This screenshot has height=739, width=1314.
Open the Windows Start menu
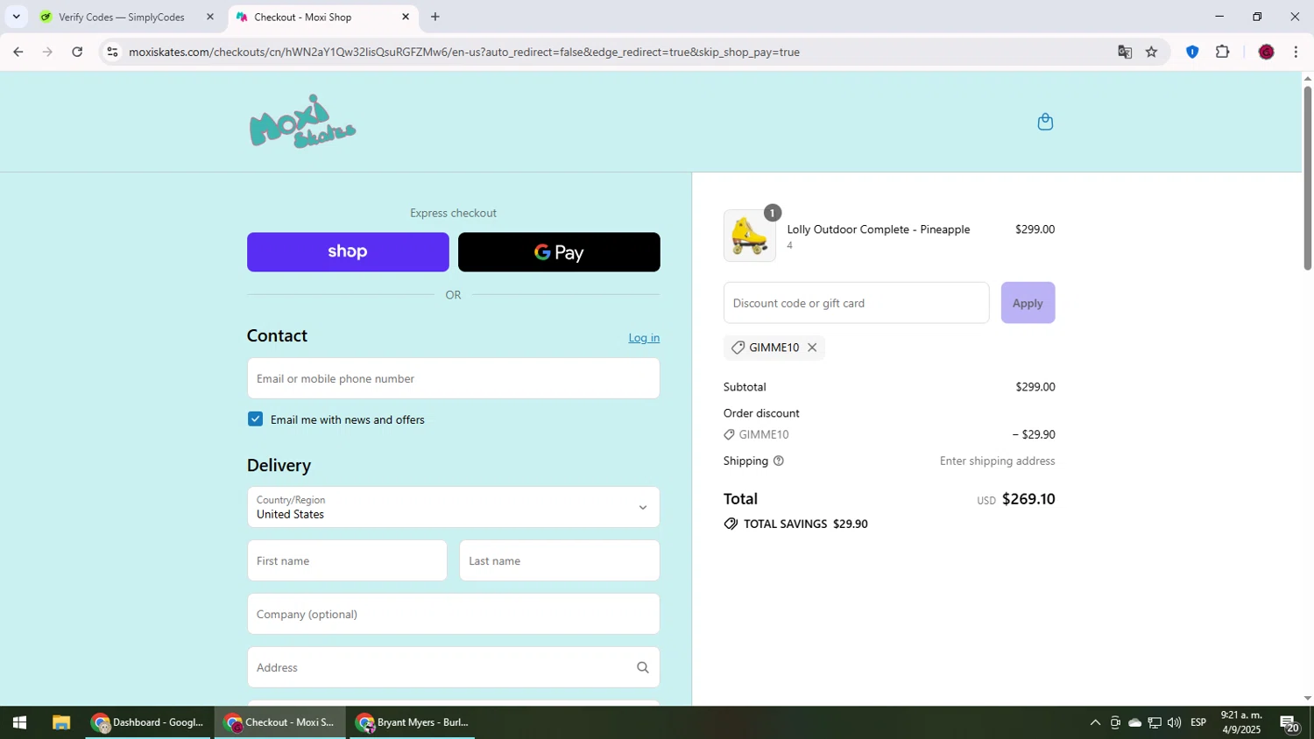[19, 722]
